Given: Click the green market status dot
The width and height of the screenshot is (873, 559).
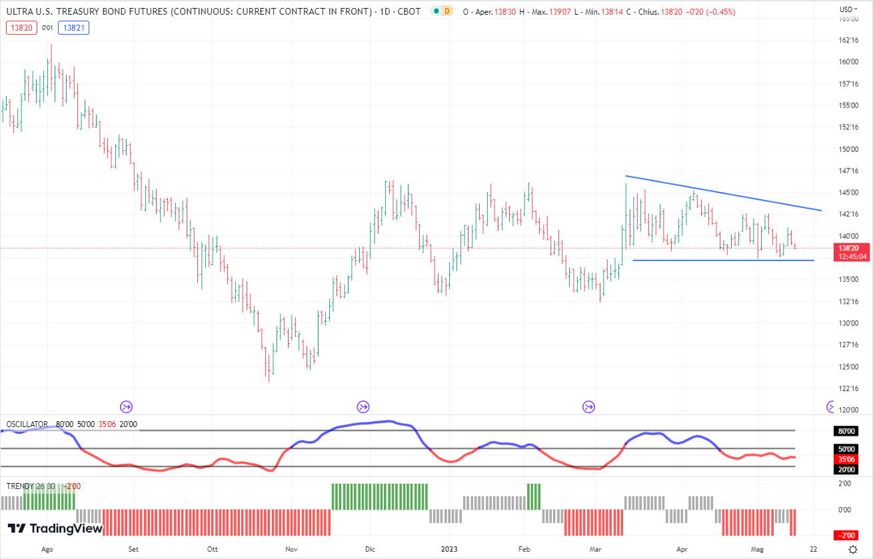Looking at the screenshot, I should [436, 11].
